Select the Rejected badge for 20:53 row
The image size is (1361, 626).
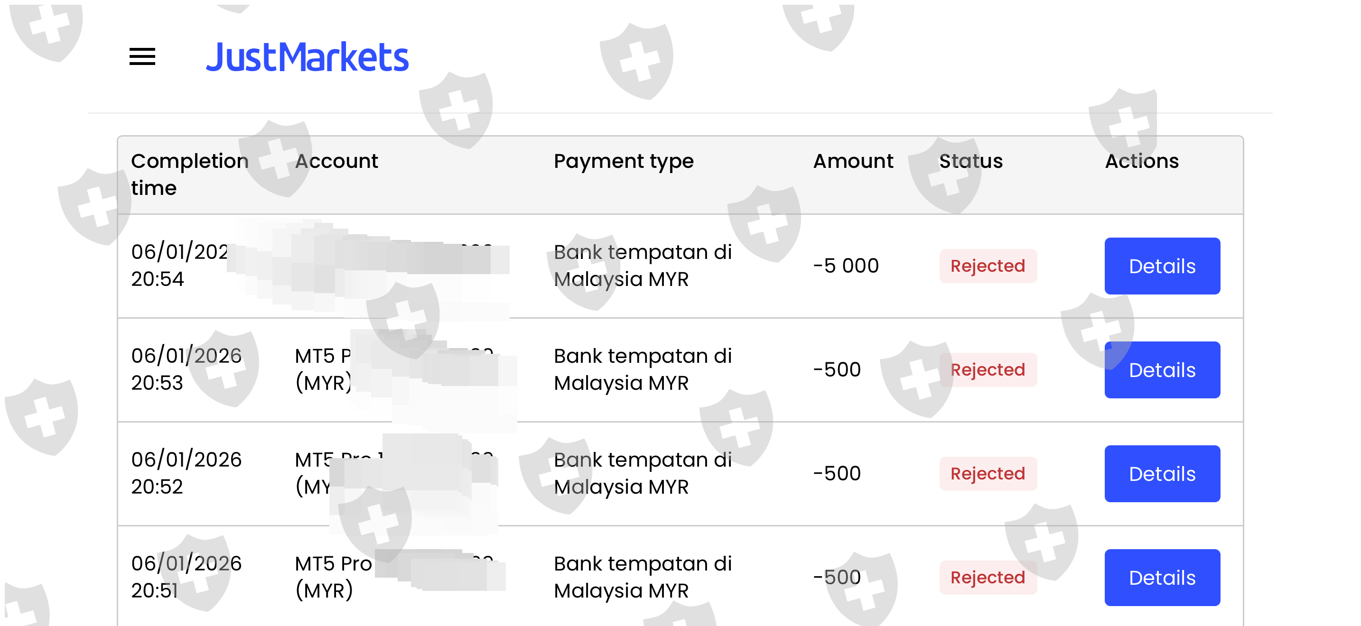pos(988,370)
